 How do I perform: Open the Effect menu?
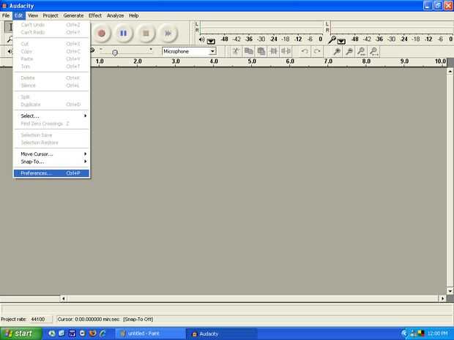(x=95, y=15)
